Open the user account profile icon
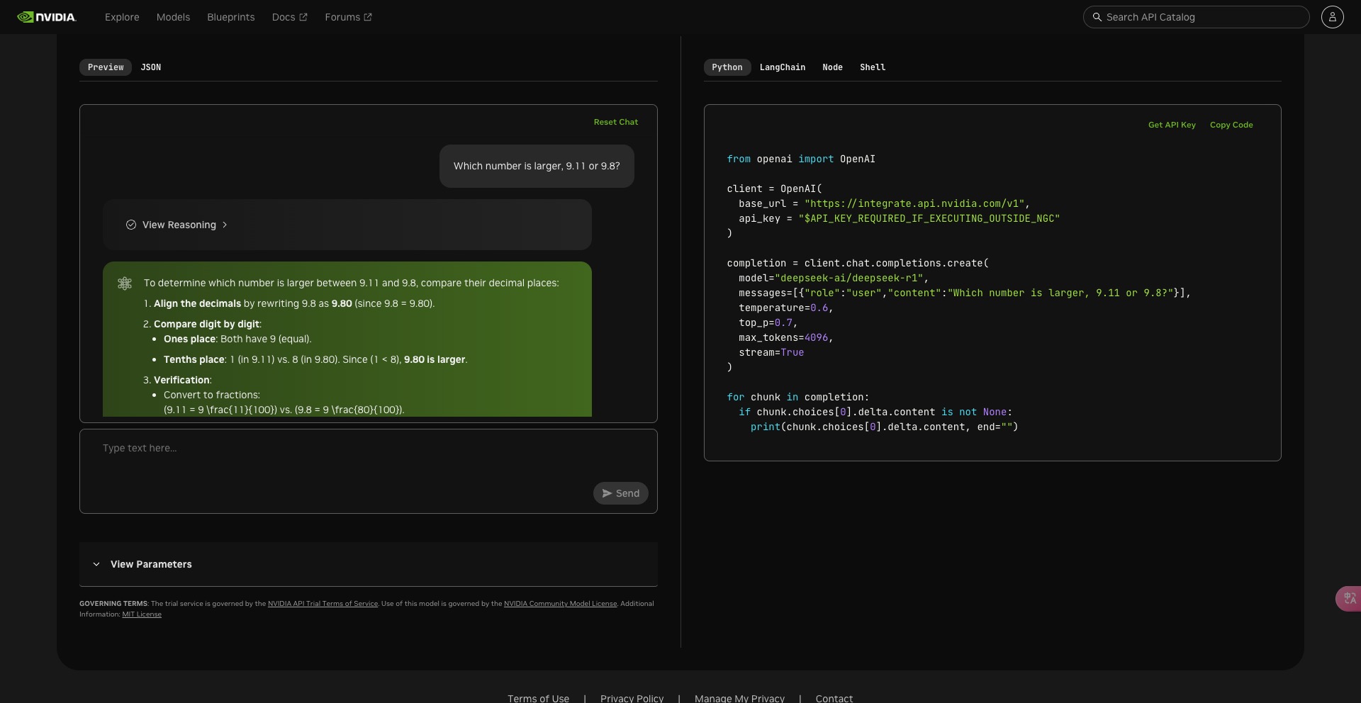 pyautogui.click(x=1332, y=17)
